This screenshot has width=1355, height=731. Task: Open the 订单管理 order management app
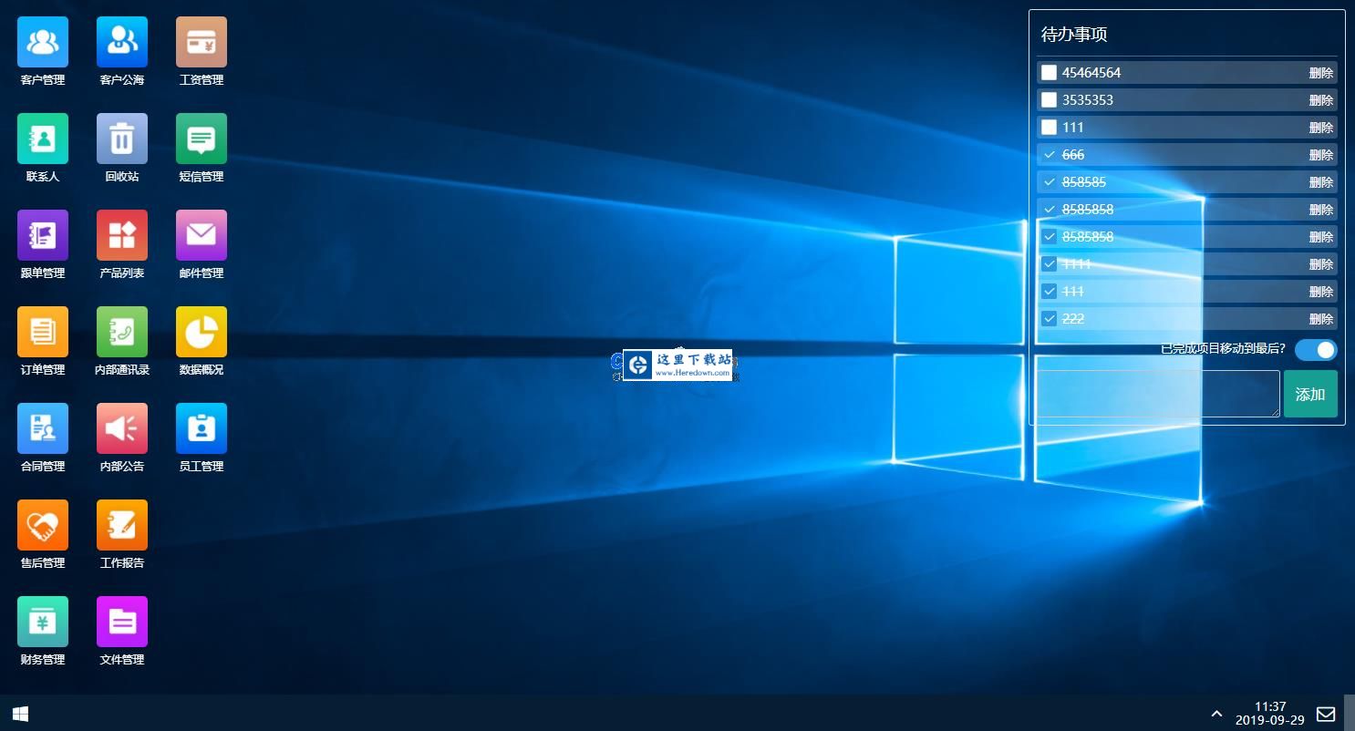tap(42, 332)
